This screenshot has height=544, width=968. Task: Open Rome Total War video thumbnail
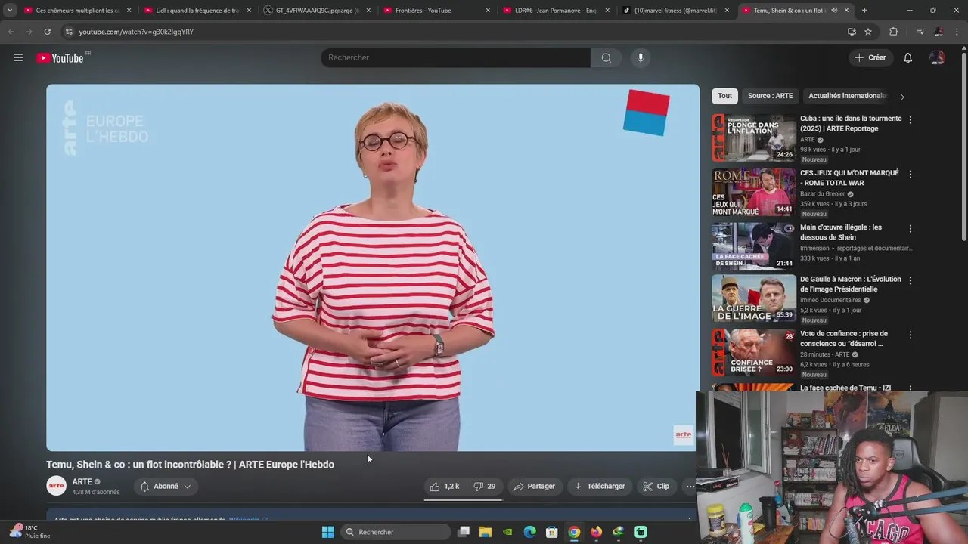click(754, 192)
